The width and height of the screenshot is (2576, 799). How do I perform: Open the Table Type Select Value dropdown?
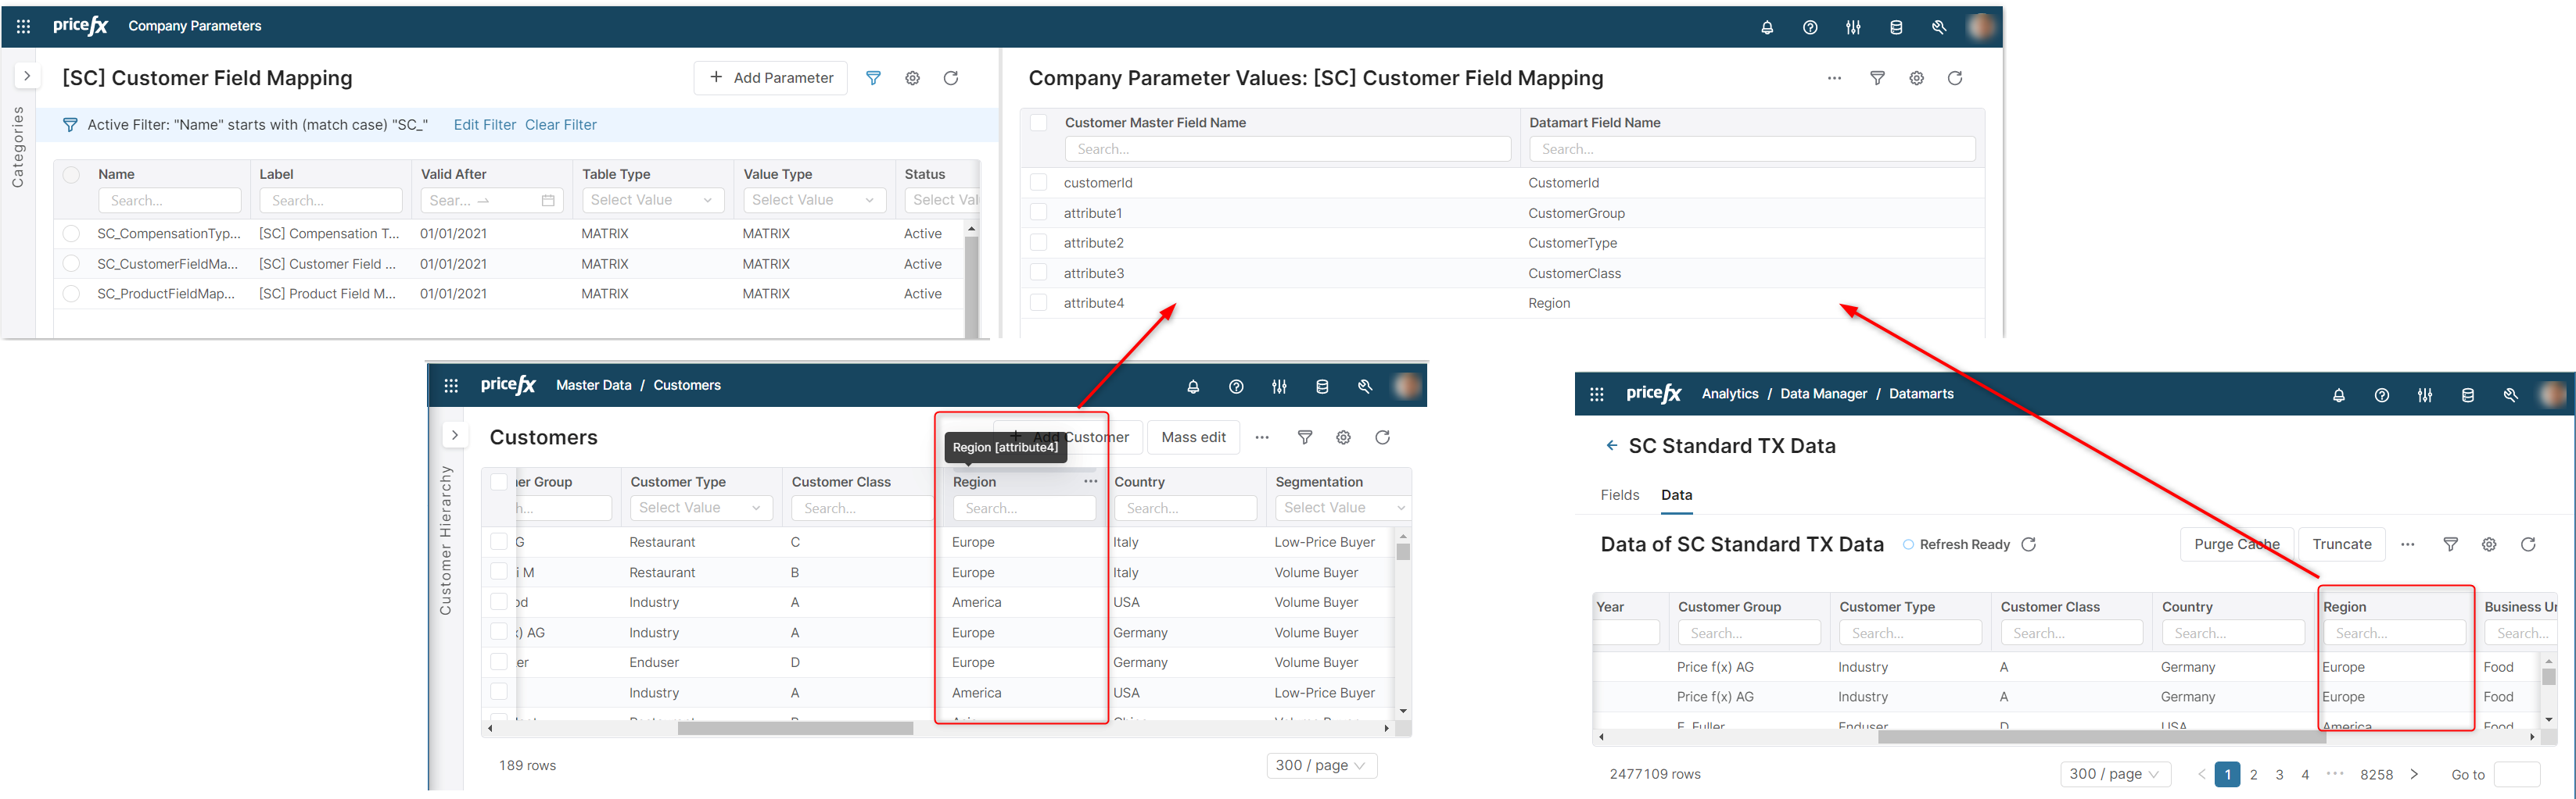click(x=652, y=201)
